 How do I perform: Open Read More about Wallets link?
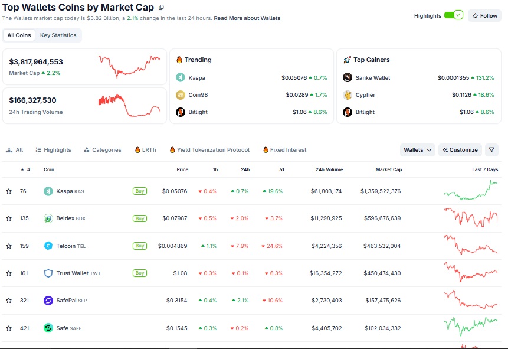[x=247, y=18]
